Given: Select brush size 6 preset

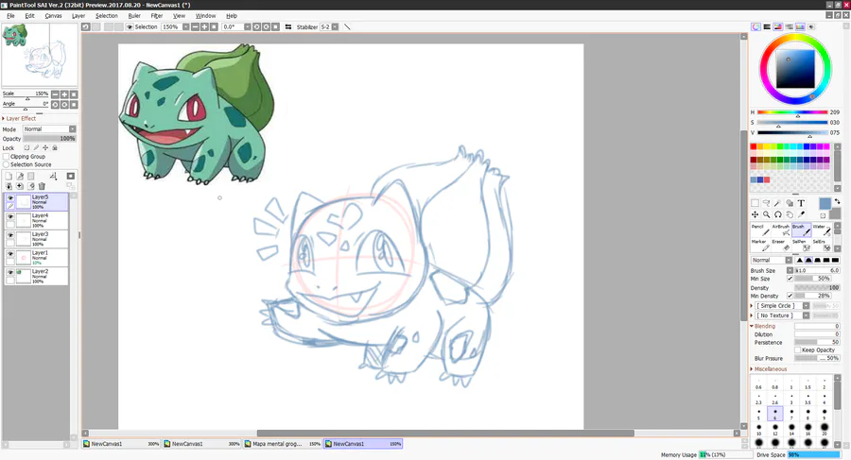Looking at the screenshot, I should coord(775,414).
